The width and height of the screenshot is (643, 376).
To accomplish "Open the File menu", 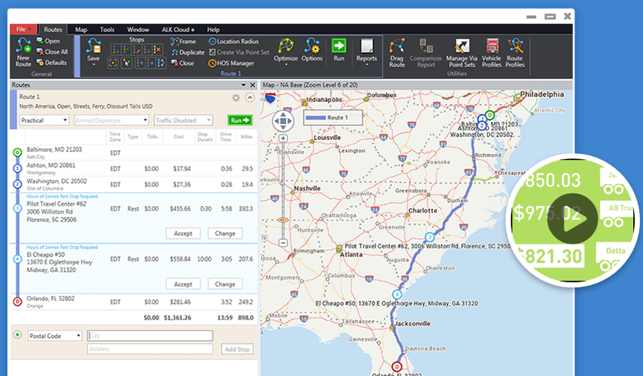I will pyautogui.click(x=23, y=29).
